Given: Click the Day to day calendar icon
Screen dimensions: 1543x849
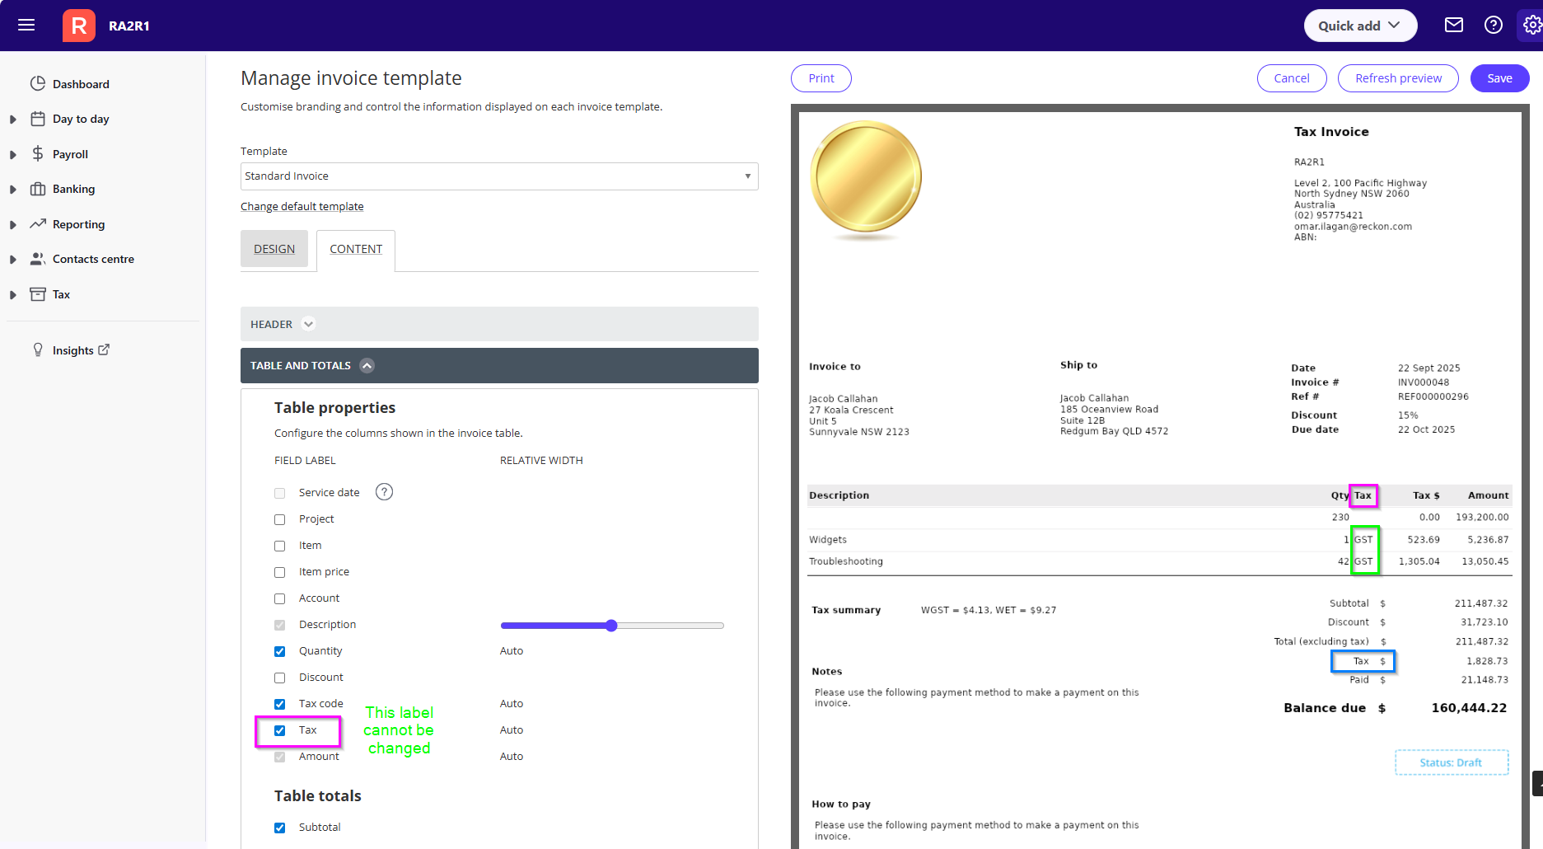Looking at the screenshot, I should (x=38, y=119).
